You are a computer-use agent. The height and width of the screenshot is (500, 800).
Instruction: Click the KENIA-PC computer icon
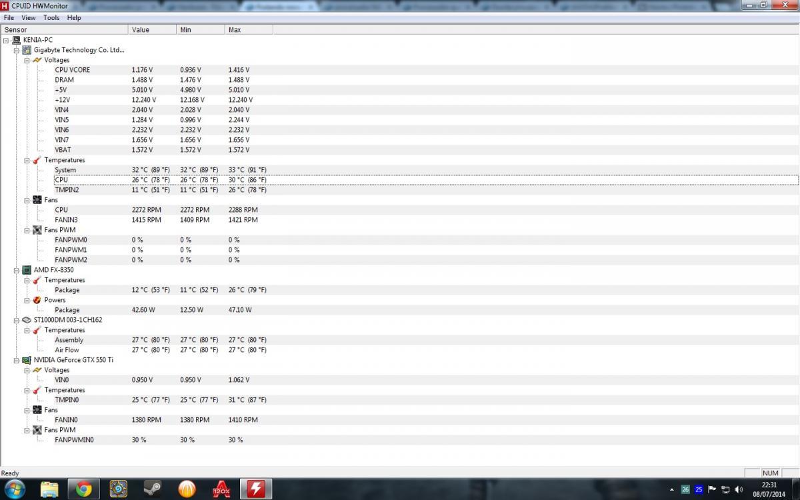click(16, 40)
